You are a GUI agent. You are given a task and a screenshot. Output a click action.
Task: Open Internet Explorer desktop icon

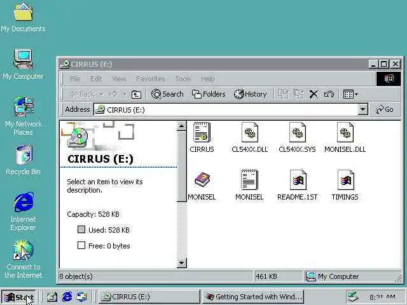pos(24,212)
